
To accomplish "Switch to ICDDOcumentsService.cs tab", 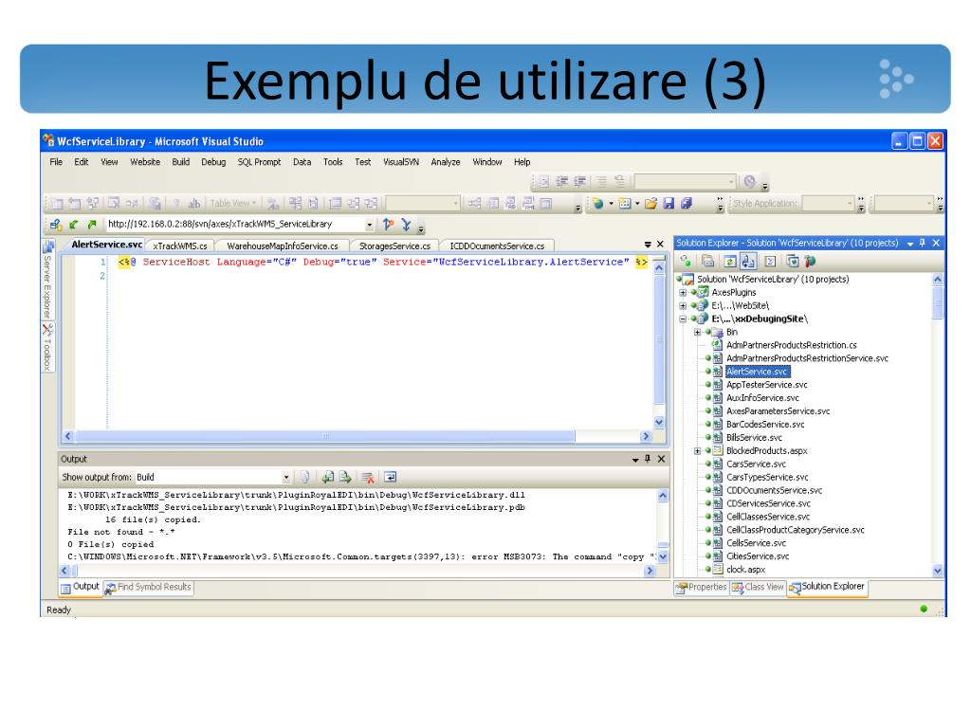I will tap(497, 246).
